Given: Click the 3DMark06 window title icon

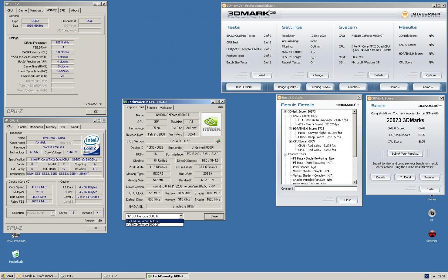Looking at the screenshot, I should (x=224, y=6).
